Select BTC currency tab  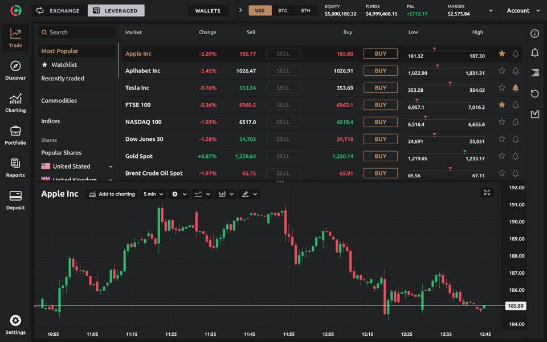[x=283, y=10]
